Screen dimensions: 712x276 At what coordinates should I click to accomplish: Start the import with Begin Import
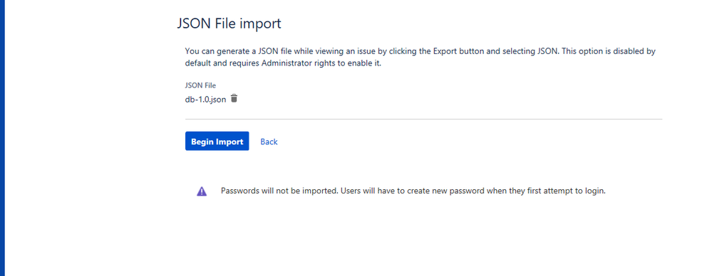(217, 142)
